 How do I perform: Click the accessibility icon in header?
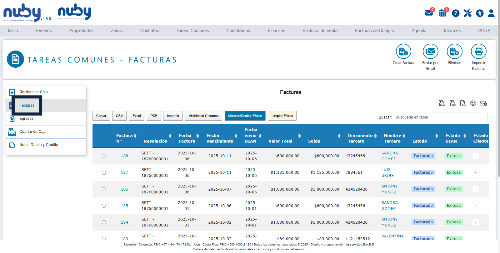click(480, 13)
